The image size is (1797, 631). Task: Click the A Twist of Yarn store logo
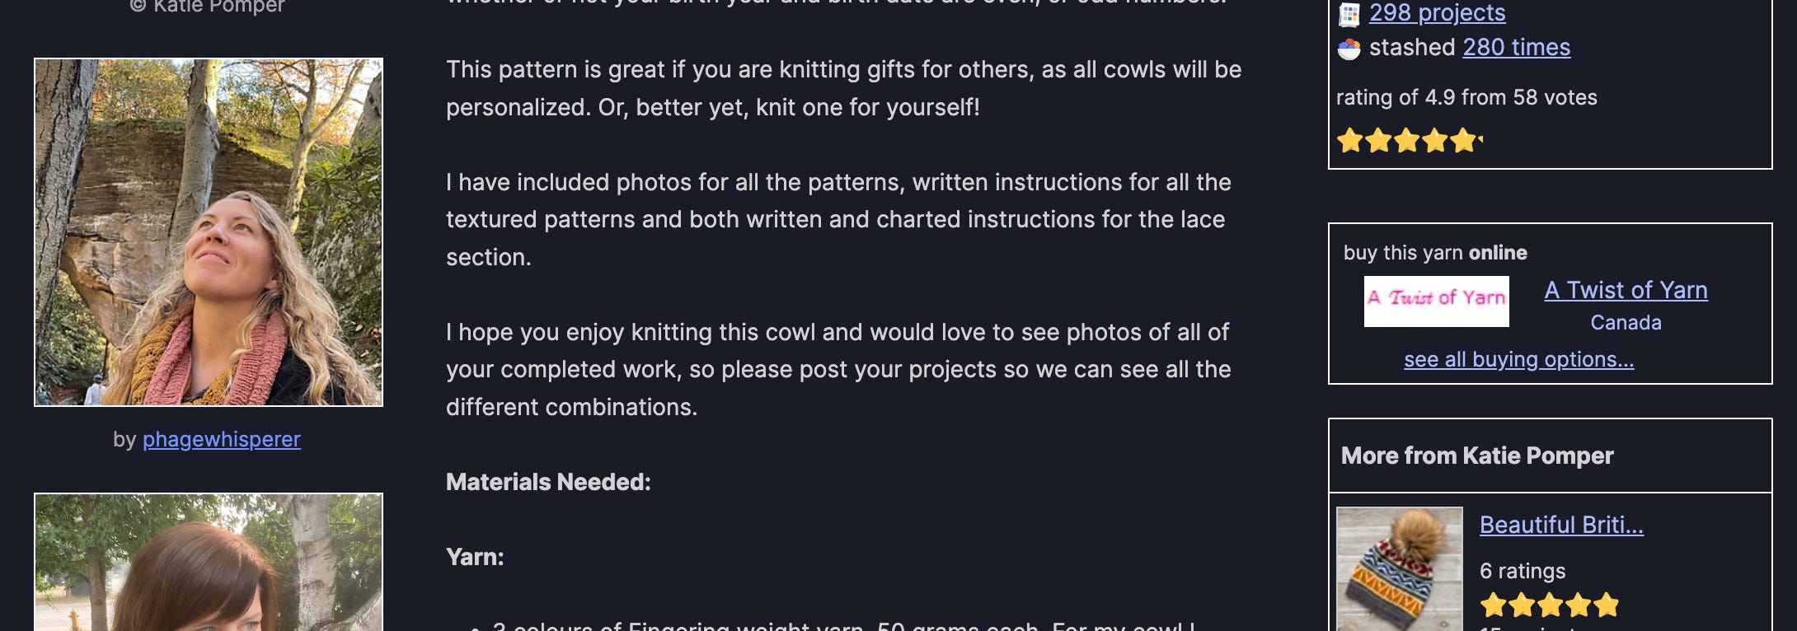pos(1437,300)
